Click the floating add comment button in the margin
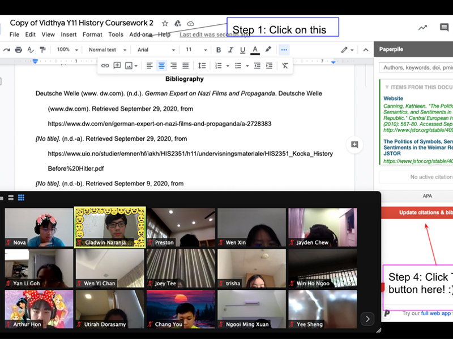 pos(354,145)
